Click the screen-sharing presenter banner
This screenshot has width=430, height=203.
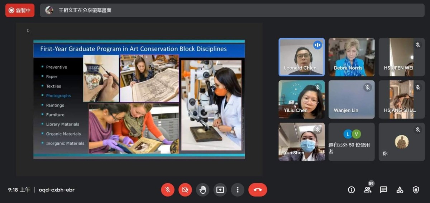tap(232, 10)
